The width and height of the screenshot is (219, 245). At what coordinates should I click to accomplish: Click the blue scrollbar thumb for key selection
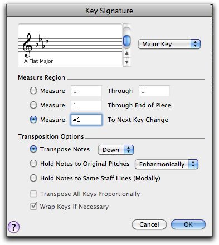click(x=127, y=40)
